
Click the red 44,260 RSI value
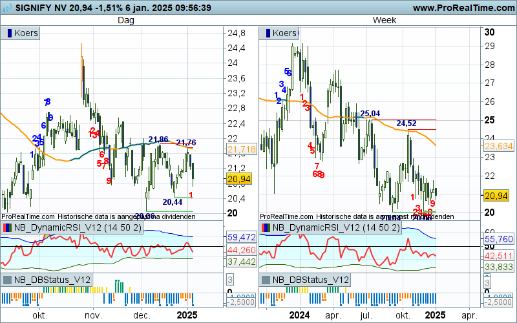[x=242, y=250]
